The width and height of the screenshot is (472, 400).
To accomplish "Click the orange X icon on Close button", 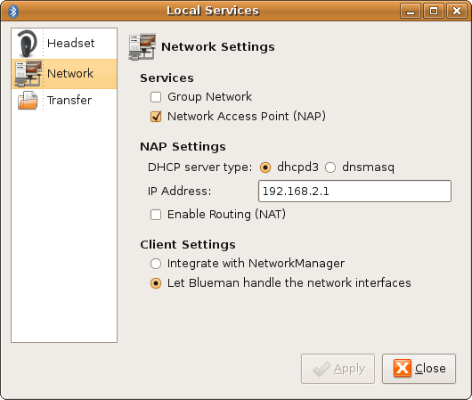I will 403,368.
